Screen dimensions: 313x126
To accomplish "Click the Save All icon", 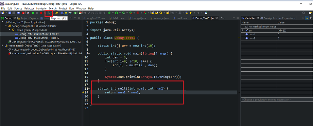I will tap(14, 13).
